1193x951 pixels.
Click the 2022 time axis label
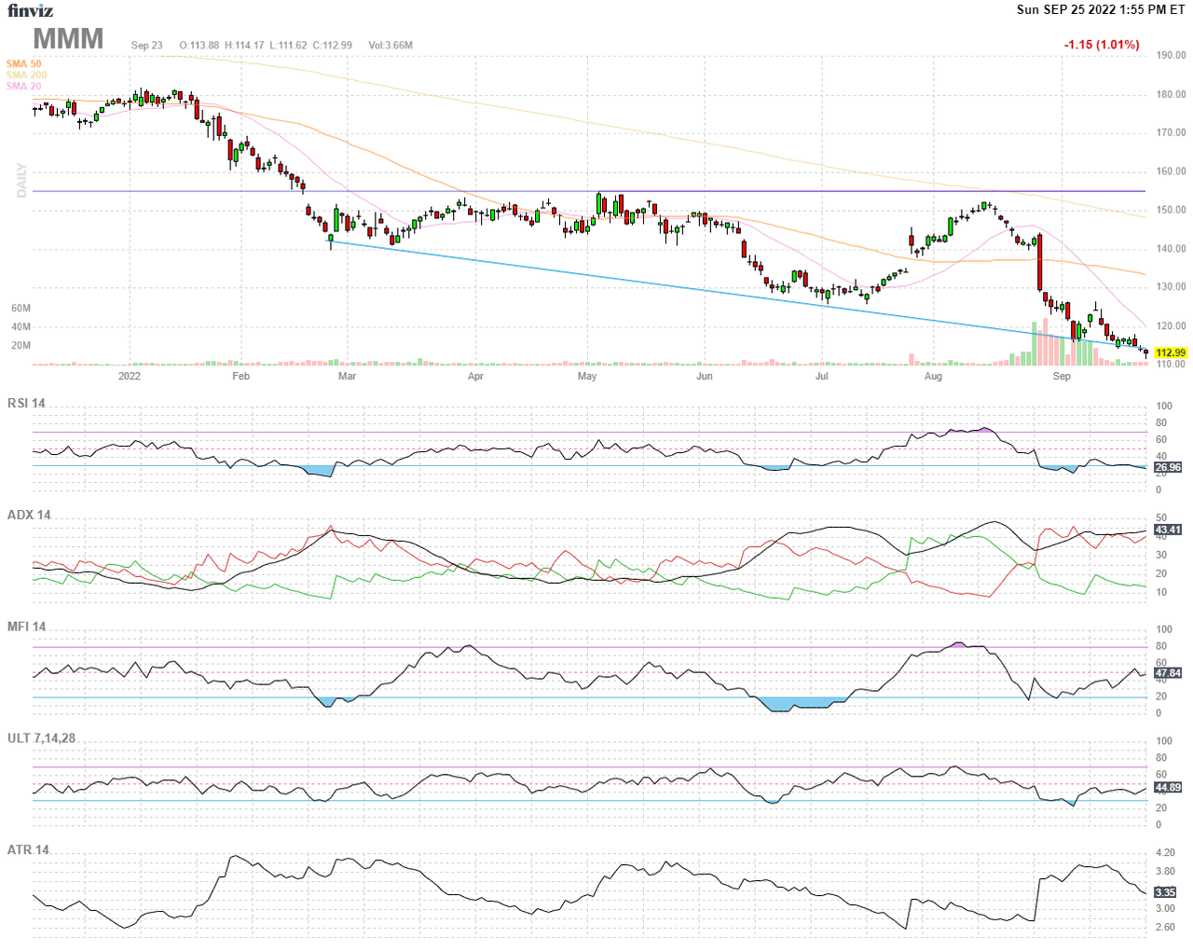(x=130, y=376)
